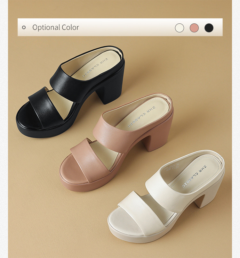Click the bullet circle beside Optional Color

tap(24, 27)
